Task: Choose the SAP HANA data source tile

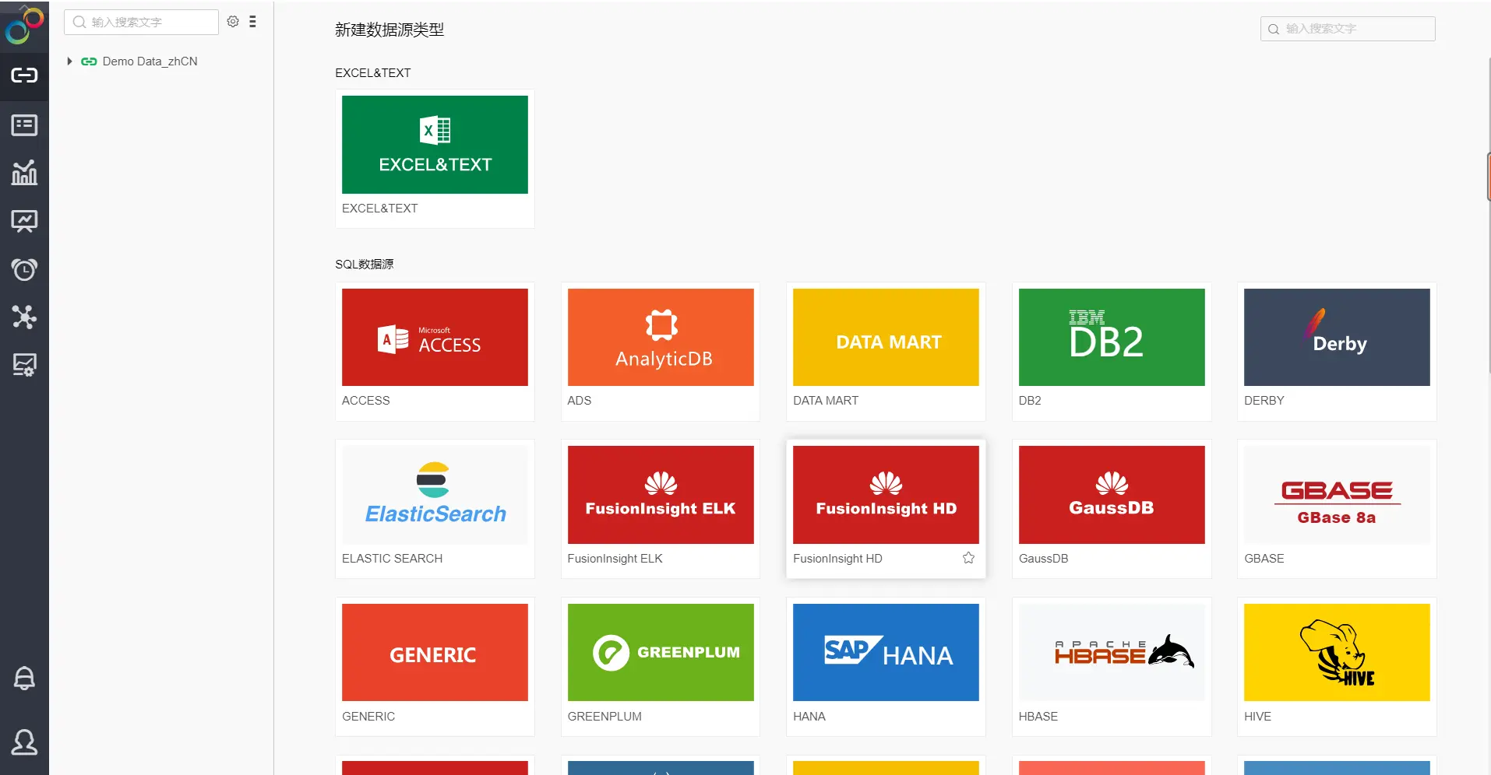Action: (886, 667)
